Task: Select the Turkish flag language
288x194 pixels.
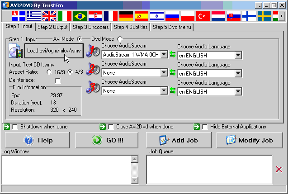Action: tap(203, 16)
